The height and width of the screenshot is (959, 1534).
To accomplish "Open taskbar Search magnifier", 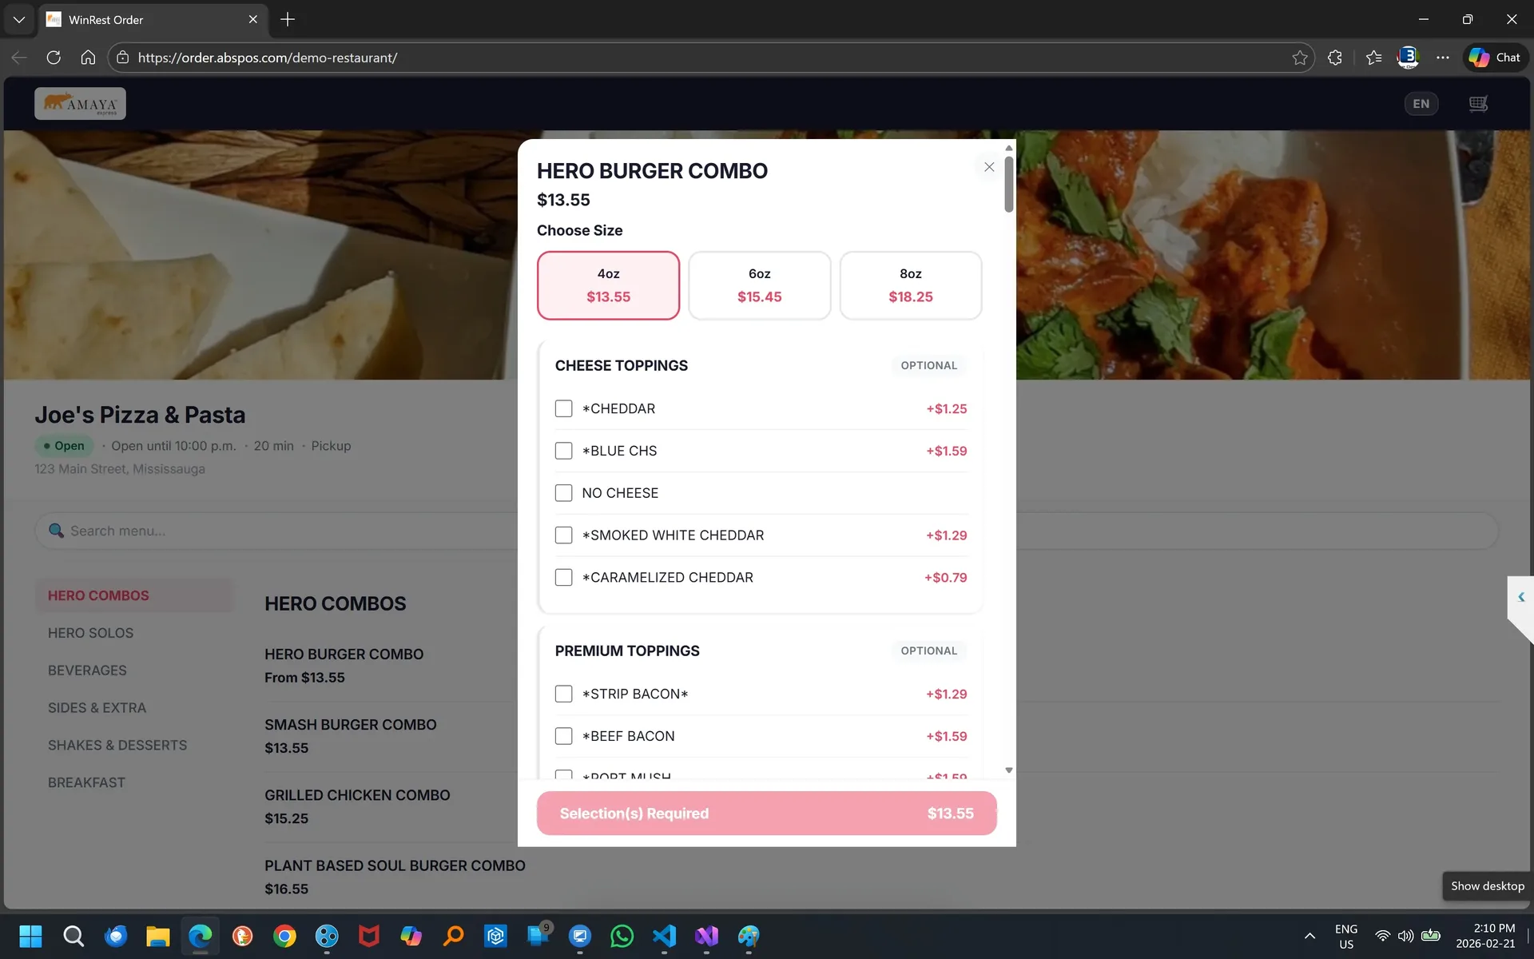I will (74, 936).
